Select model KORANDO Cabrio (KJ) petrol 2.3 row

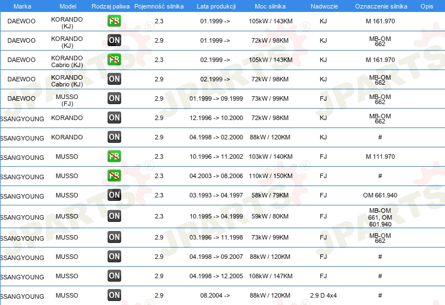pos(67,61)
